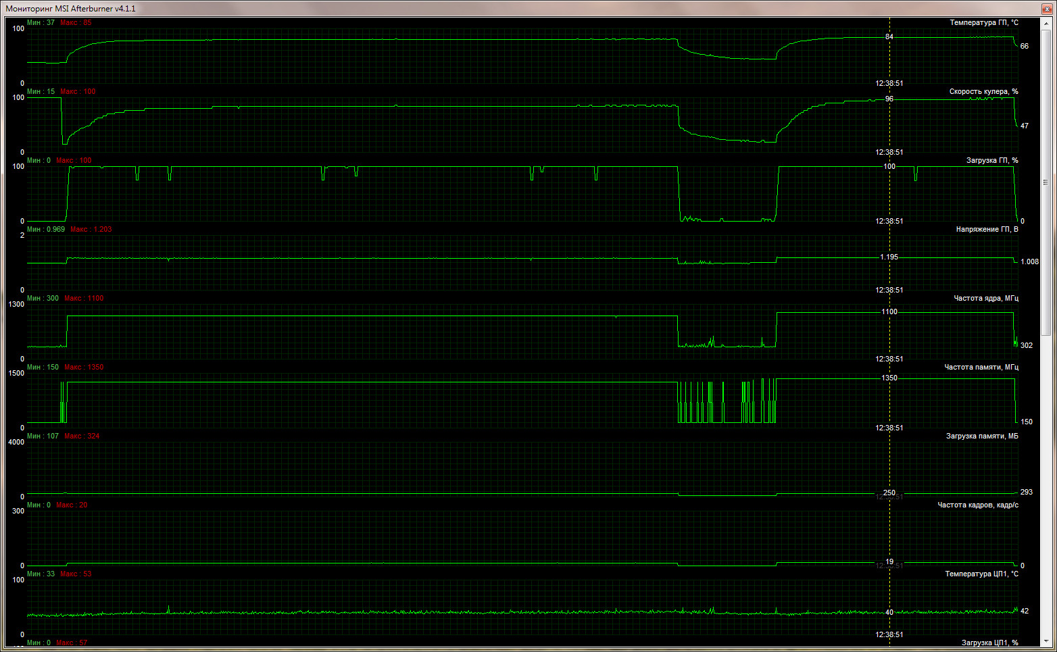Click marker value '1100' on the core clock graph
Screen dimensions: 1057x652
(889, 312)
